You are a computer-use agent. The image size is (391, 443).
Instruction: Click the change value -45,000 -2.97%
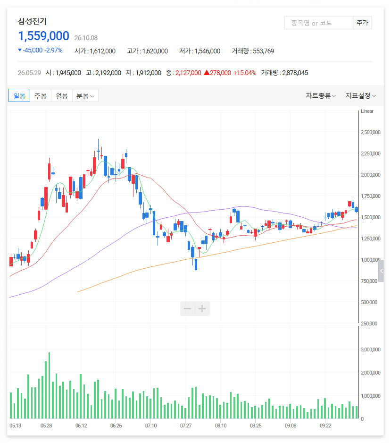(x=41, y=50)
